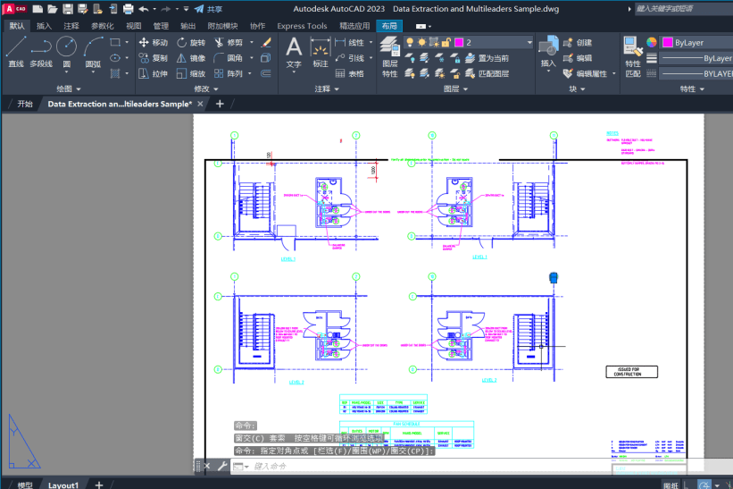Open the rectangle tool dropdown arrow
The image size is (733, 489).
[x=127, y=43]
